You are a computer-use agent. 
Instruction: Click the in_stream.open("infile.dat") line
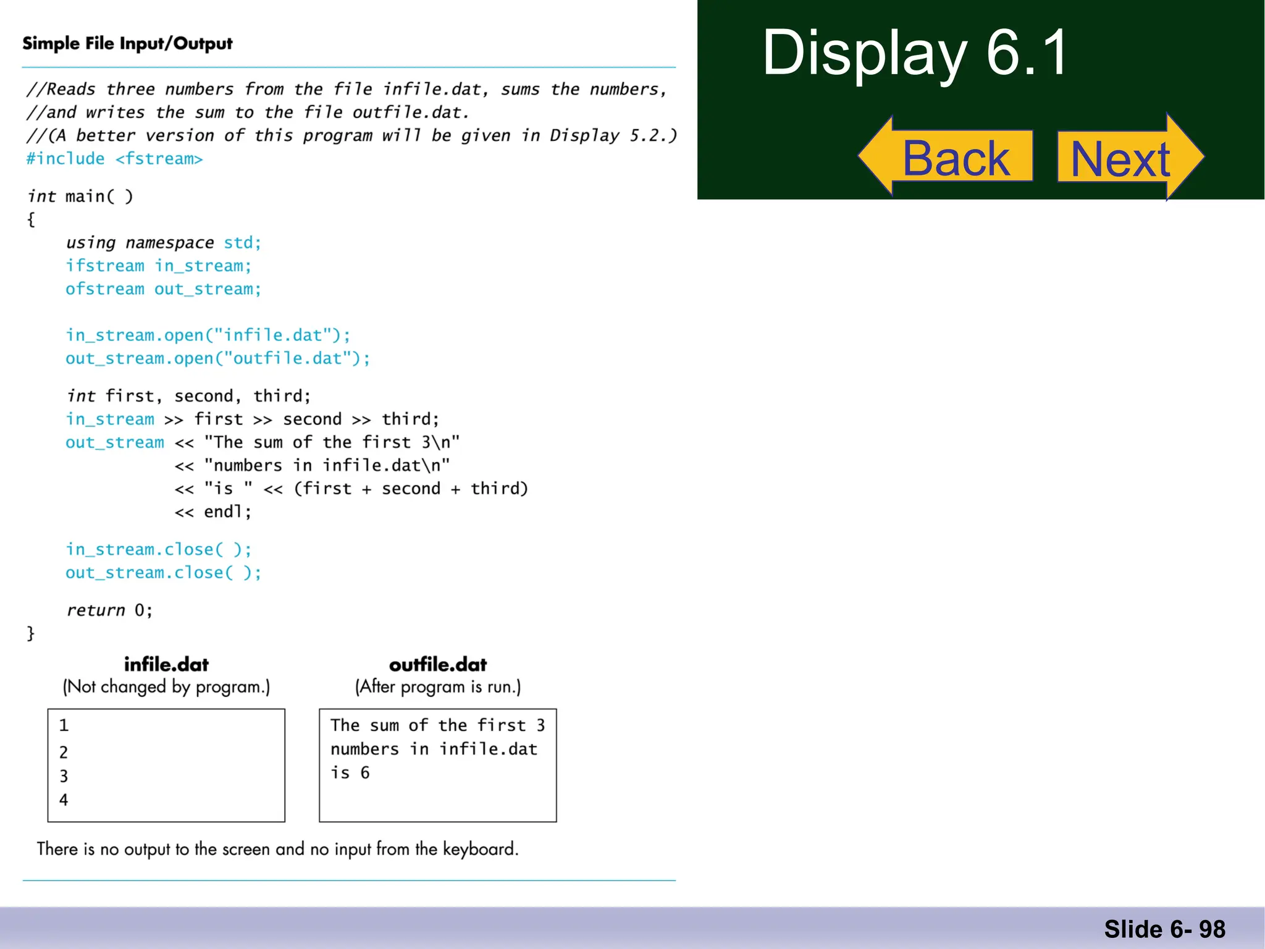tap(208, 335)
